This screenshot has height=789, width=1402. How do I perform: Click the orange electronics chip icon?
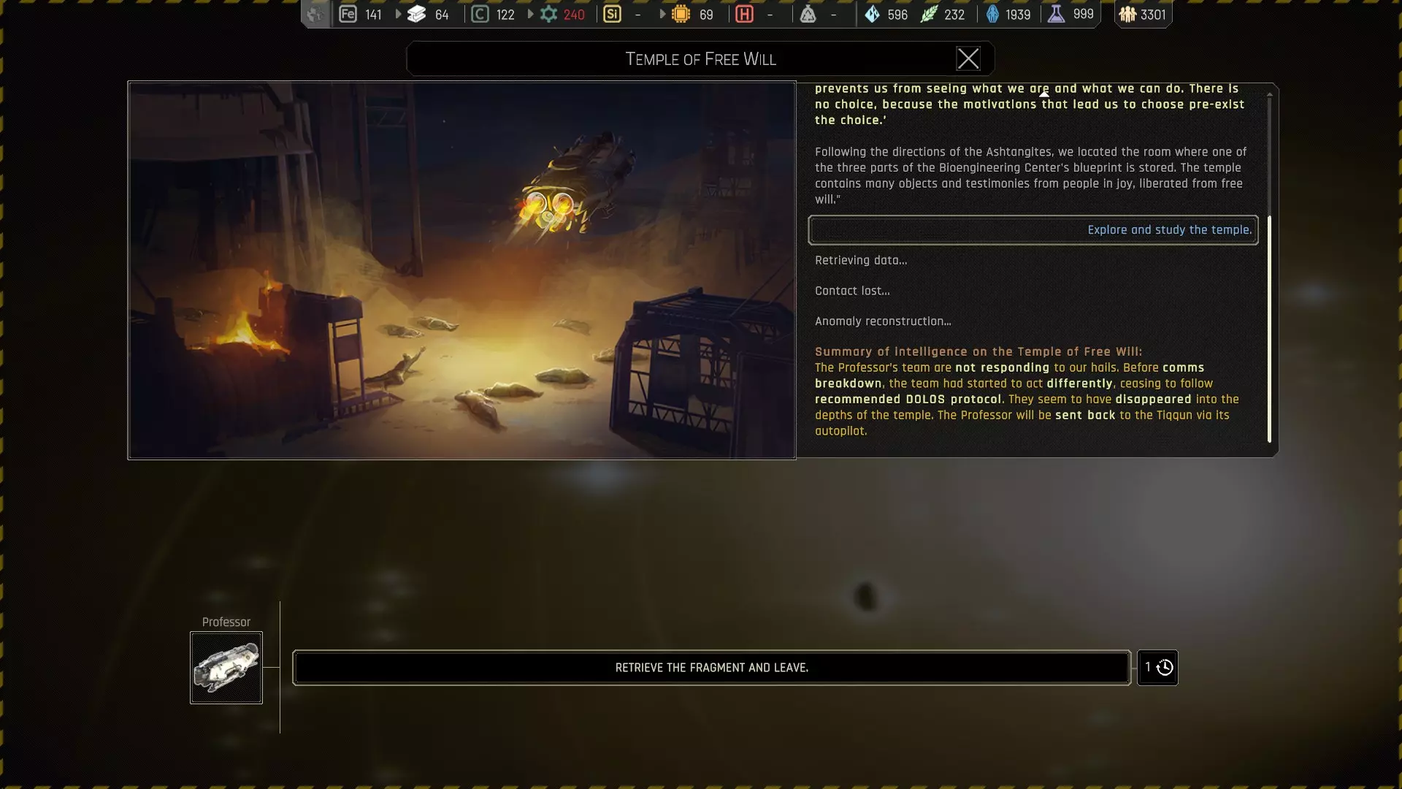[681, 14]
